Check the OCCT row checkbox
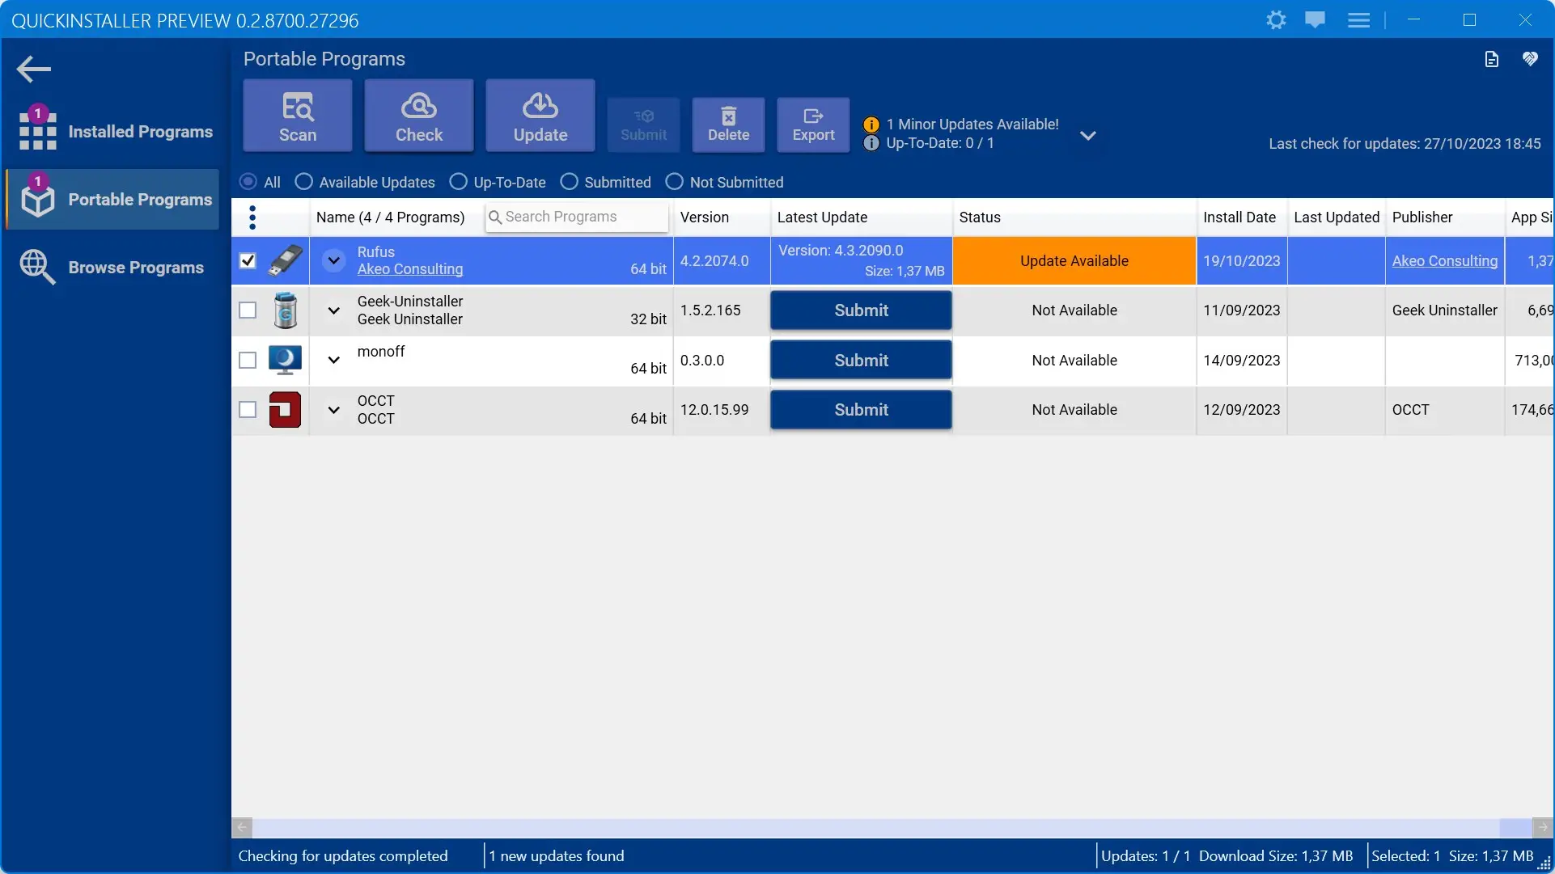Screen dimensions: 1555x874 [248, 410]
